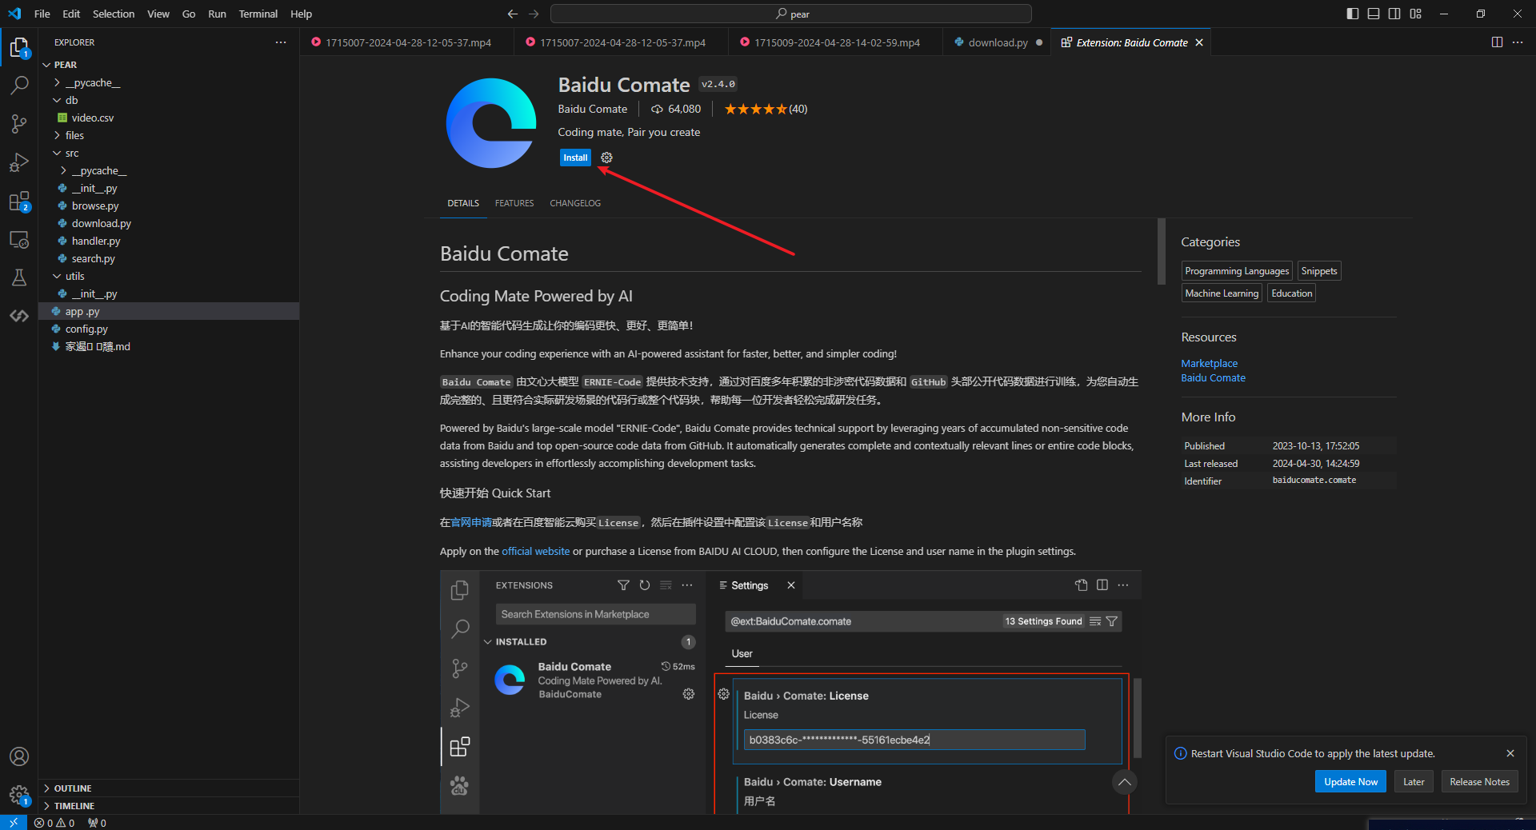Switch to the FEATURES tab

pos(514,203)
